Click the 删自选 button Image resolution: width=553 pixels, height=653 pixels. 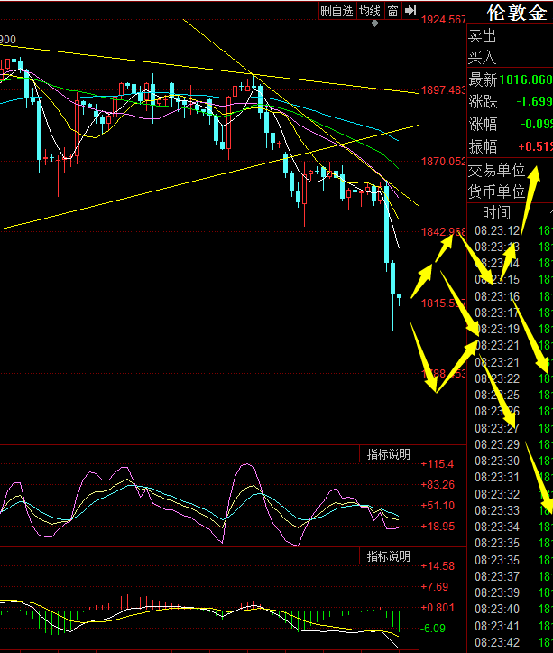(x=337, y=11)
